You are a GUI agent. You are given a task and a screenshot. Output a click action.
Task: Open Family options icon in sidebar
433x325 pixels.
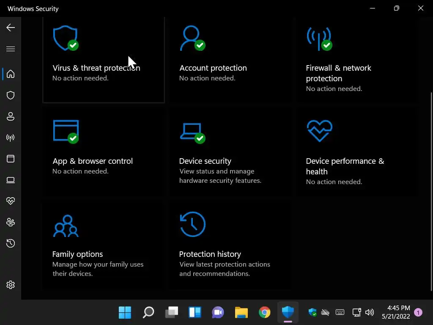tap(11, 222)
